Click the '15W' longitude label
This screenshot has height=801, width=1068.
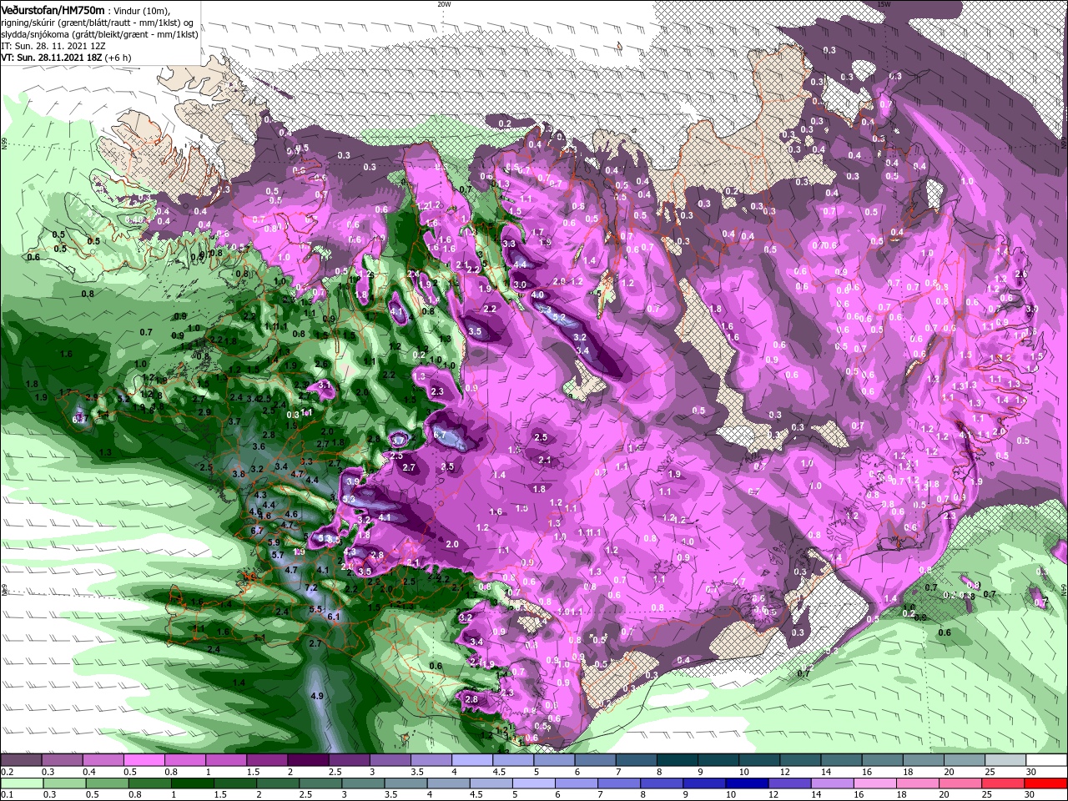coord(884,4)
